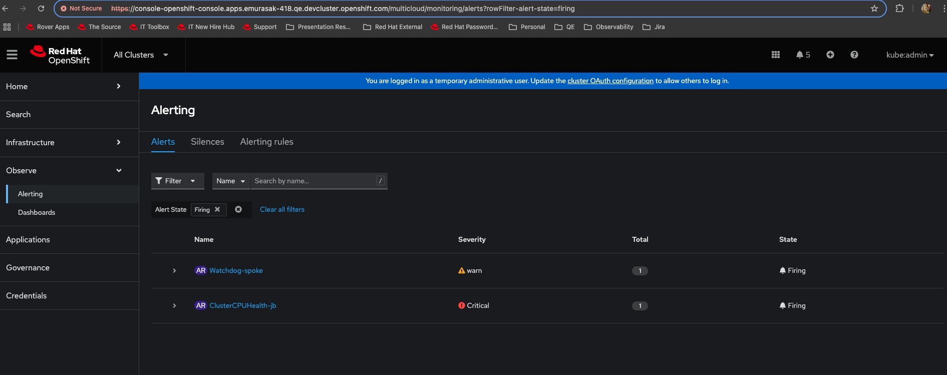The image size is (947, 375).
Task: Open the Personal bookmarks folder
Action: coord(527,27)
